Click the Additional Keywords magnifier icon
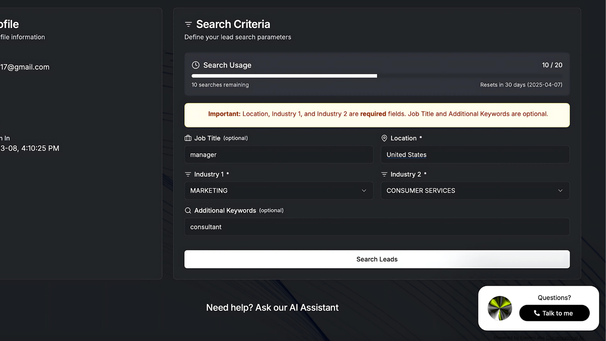Image resolution: width=606 pixels, height=341 pixels. (x=188, y=210)
